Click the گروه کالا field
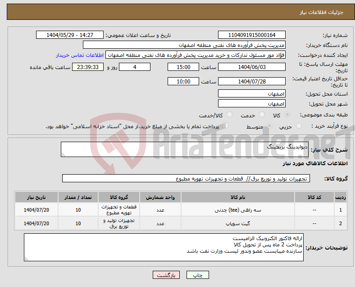This screenshot has width=355, height=287. tap(186, 178)
